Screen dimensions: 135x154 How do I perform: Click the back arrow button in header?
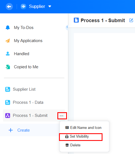(9, 7)
